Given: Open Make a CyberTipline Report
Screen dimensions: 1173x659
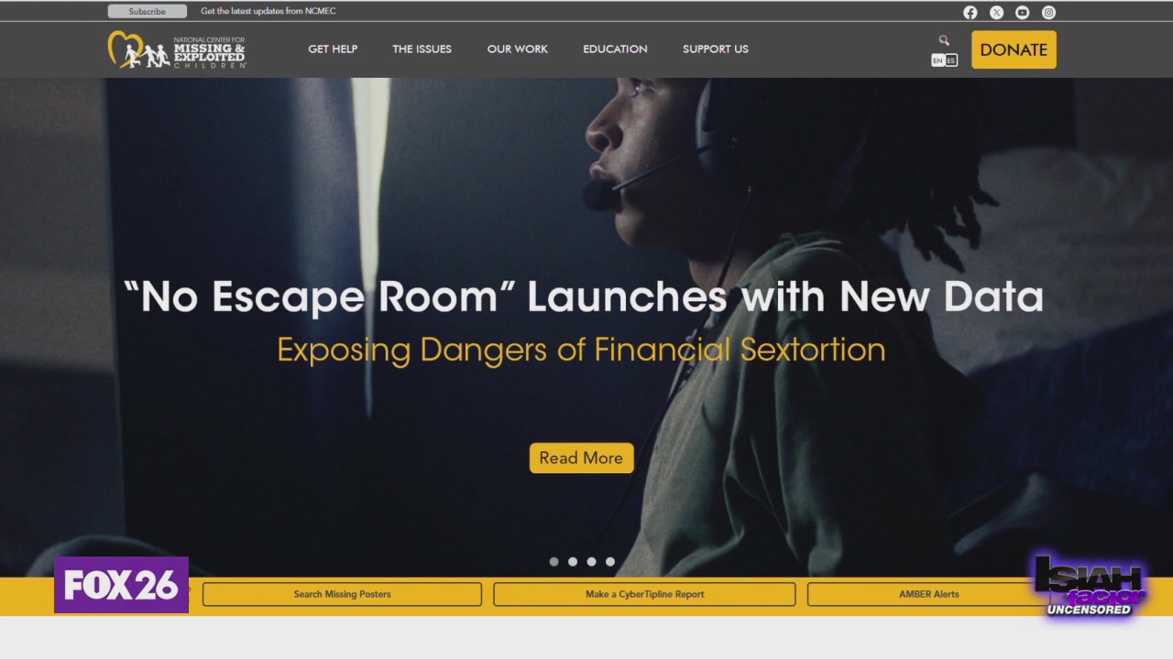Looking at the screenshot, I should (644, 594).
